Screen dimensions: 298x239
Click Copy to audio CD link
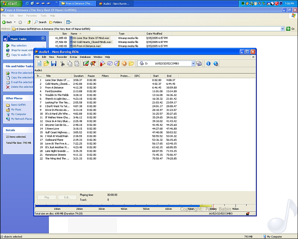point(21,55)
